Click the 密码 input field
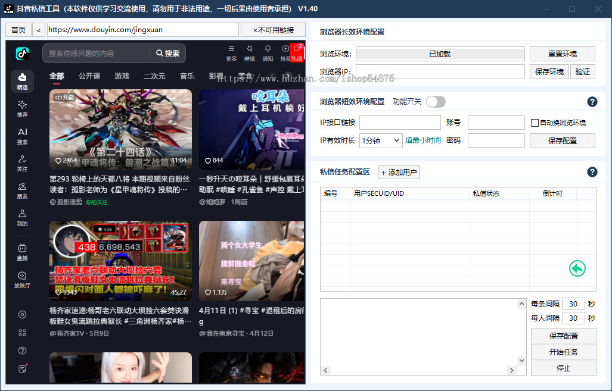The width and height of the screenshot is (612, 391). [x=496, y=140]
